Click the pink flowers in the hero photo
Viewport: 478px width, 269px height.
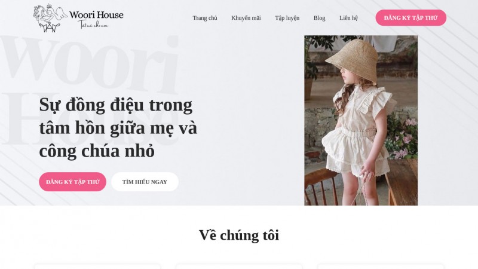403,139
